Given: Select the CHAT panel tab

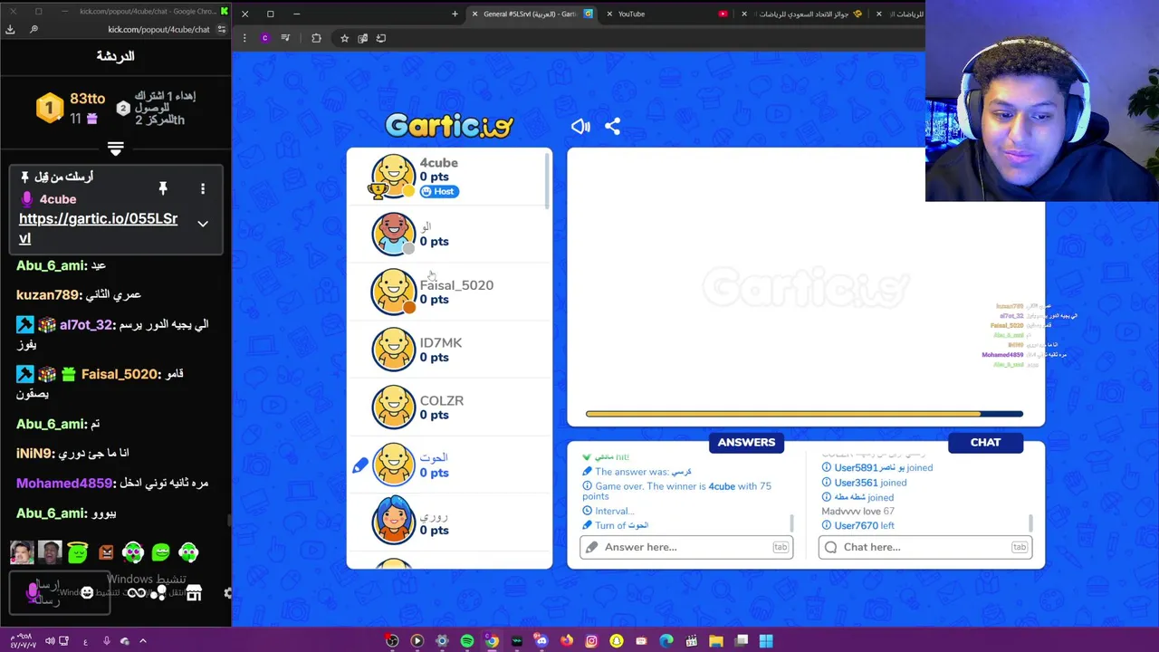Looking at the screenshot, I should (985, 443).
